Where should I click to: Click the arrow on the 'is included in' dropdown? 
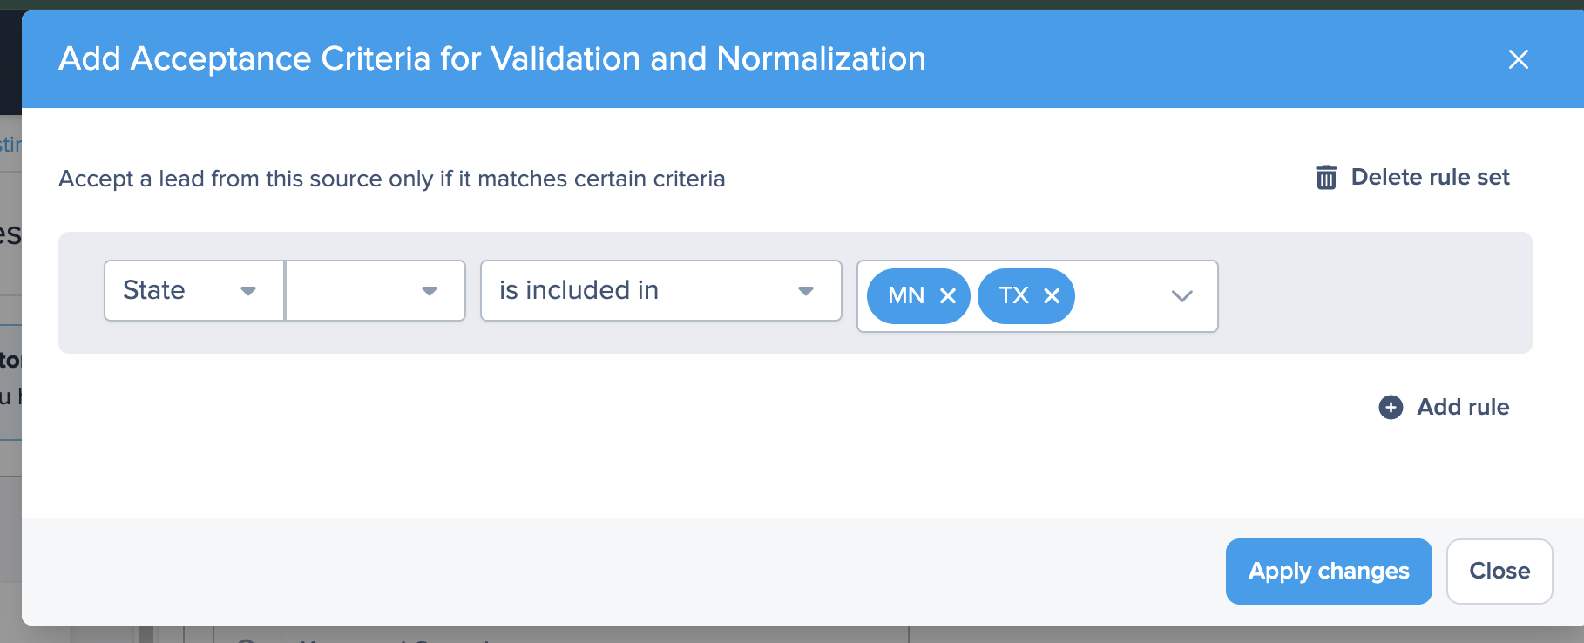tap(806, 291)
